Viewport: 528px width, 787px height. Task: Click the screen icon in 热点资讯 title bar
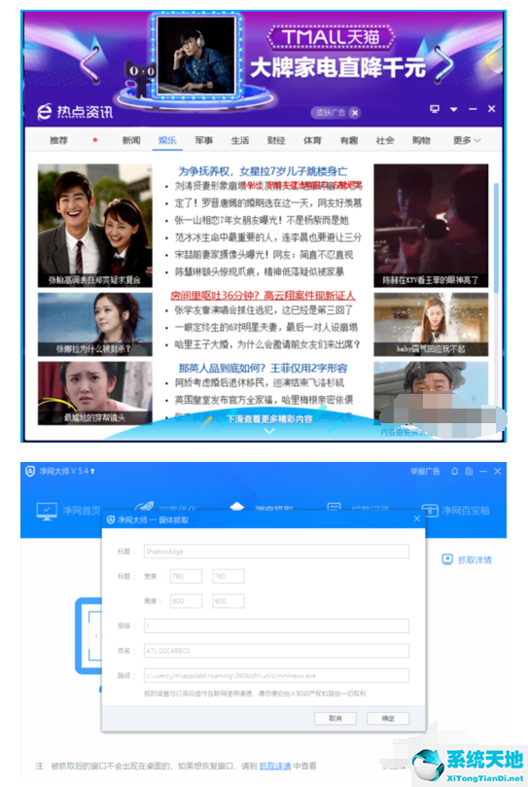coord(435,108)
